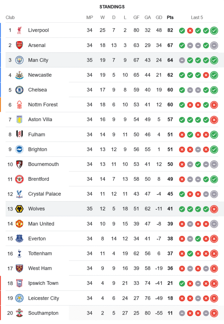Click Southampton's latest loss result icon
224x324 pixels.
214,313
